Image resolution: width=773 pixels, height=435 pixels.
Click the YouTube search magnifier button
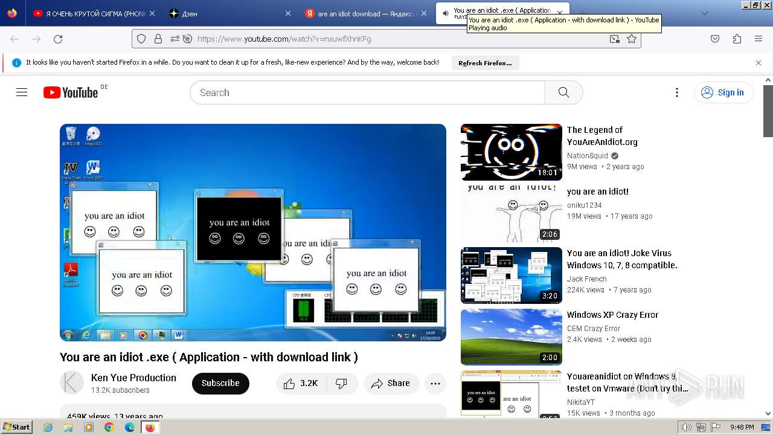[x=563, y=92]
